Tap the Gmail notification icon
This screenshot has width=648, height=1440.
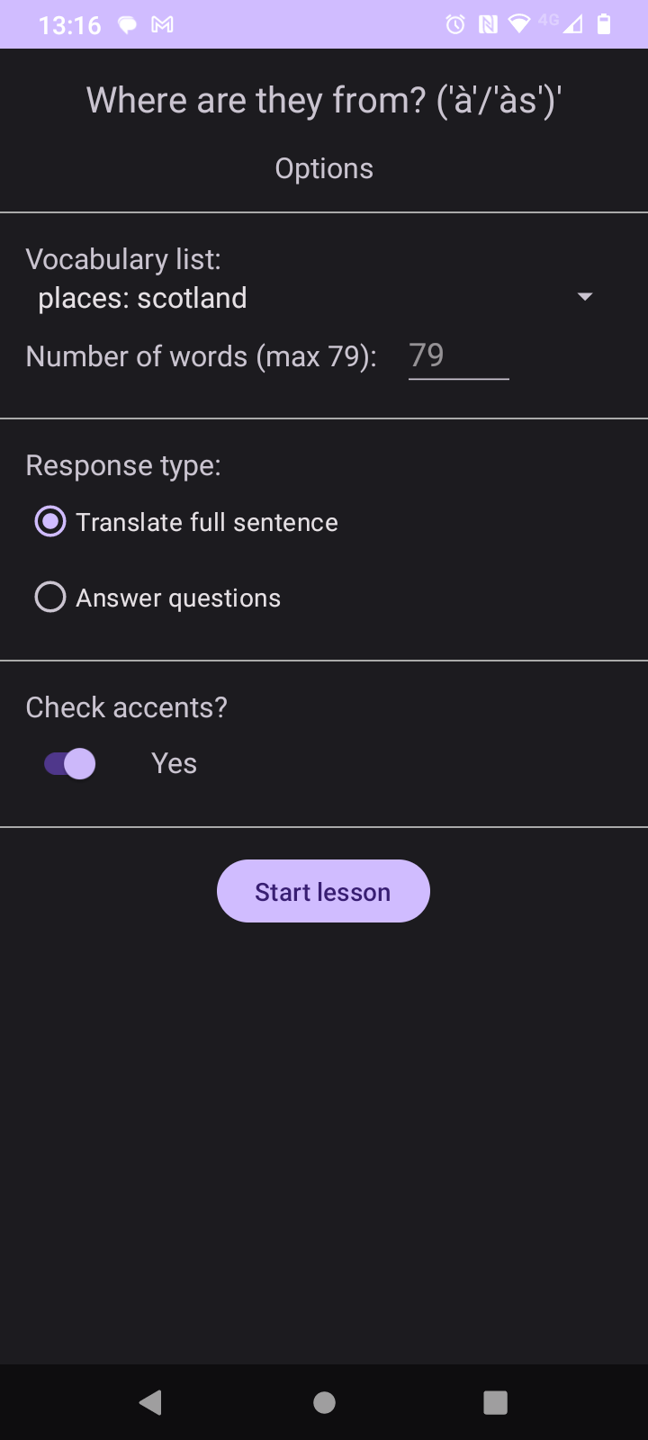(x=162, y=24)
